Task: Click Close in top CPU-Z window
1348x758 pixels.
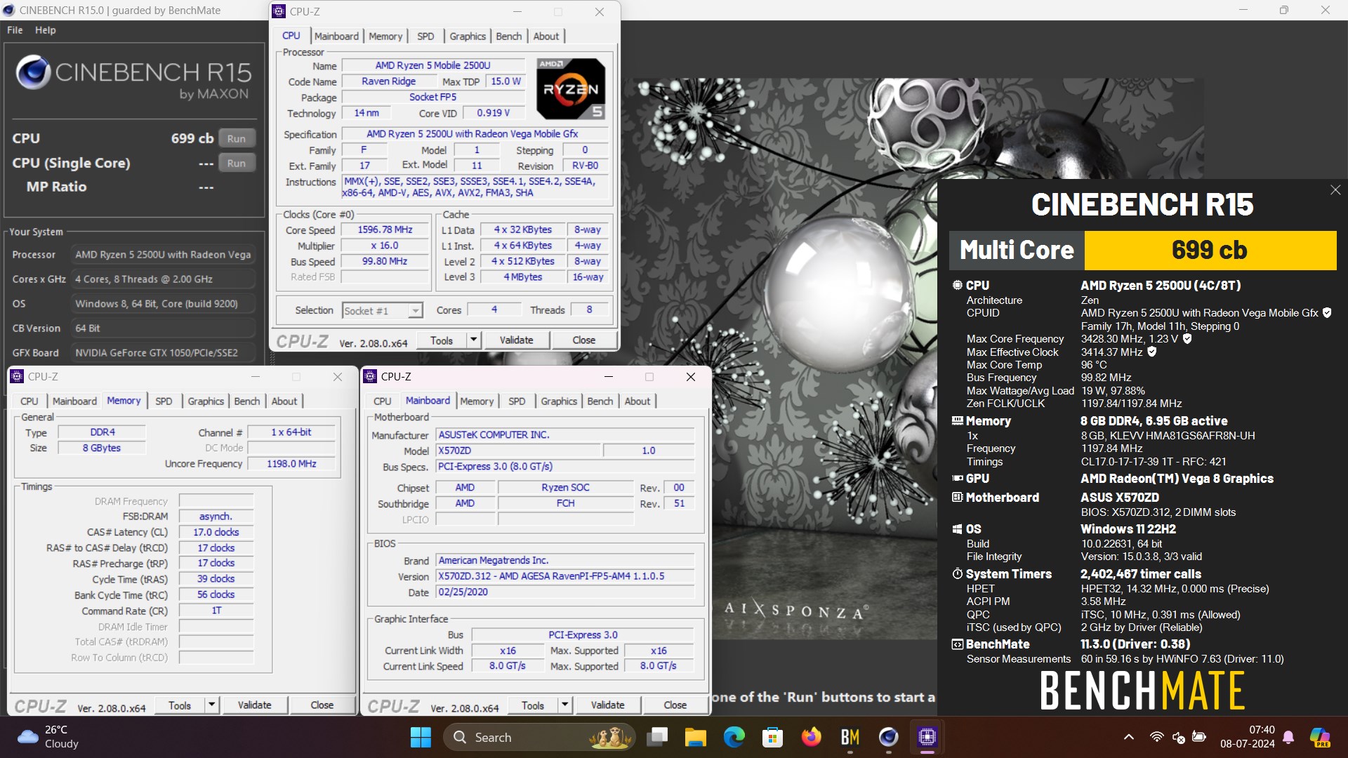Action: click(583, 340)
